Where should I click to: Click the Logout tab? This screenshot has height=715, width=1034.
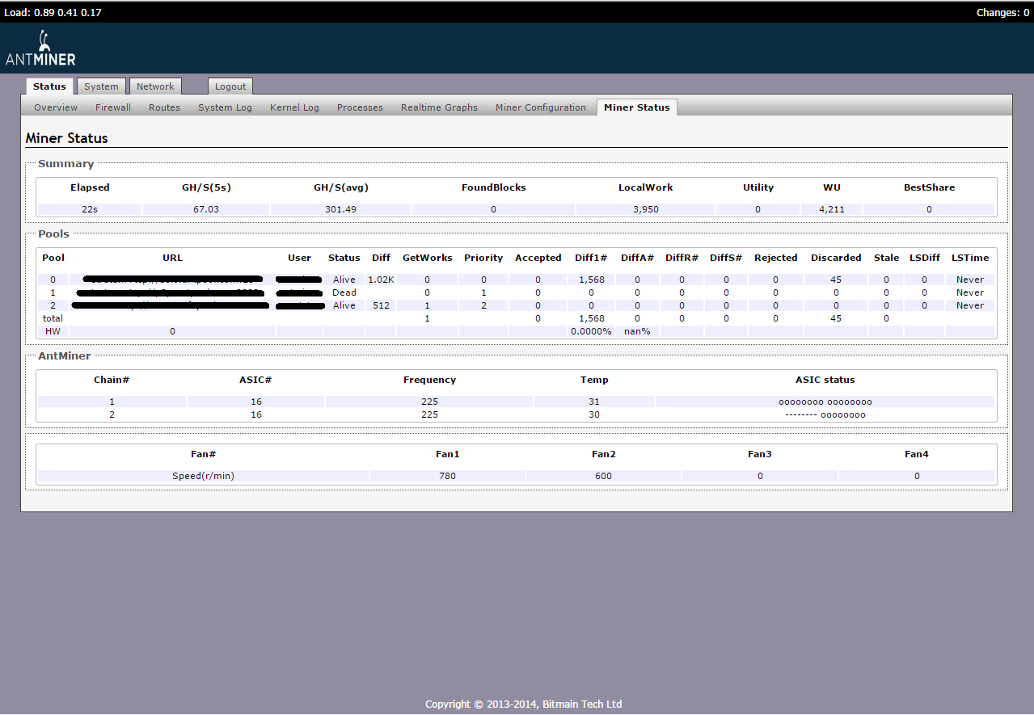coord(230,86)
